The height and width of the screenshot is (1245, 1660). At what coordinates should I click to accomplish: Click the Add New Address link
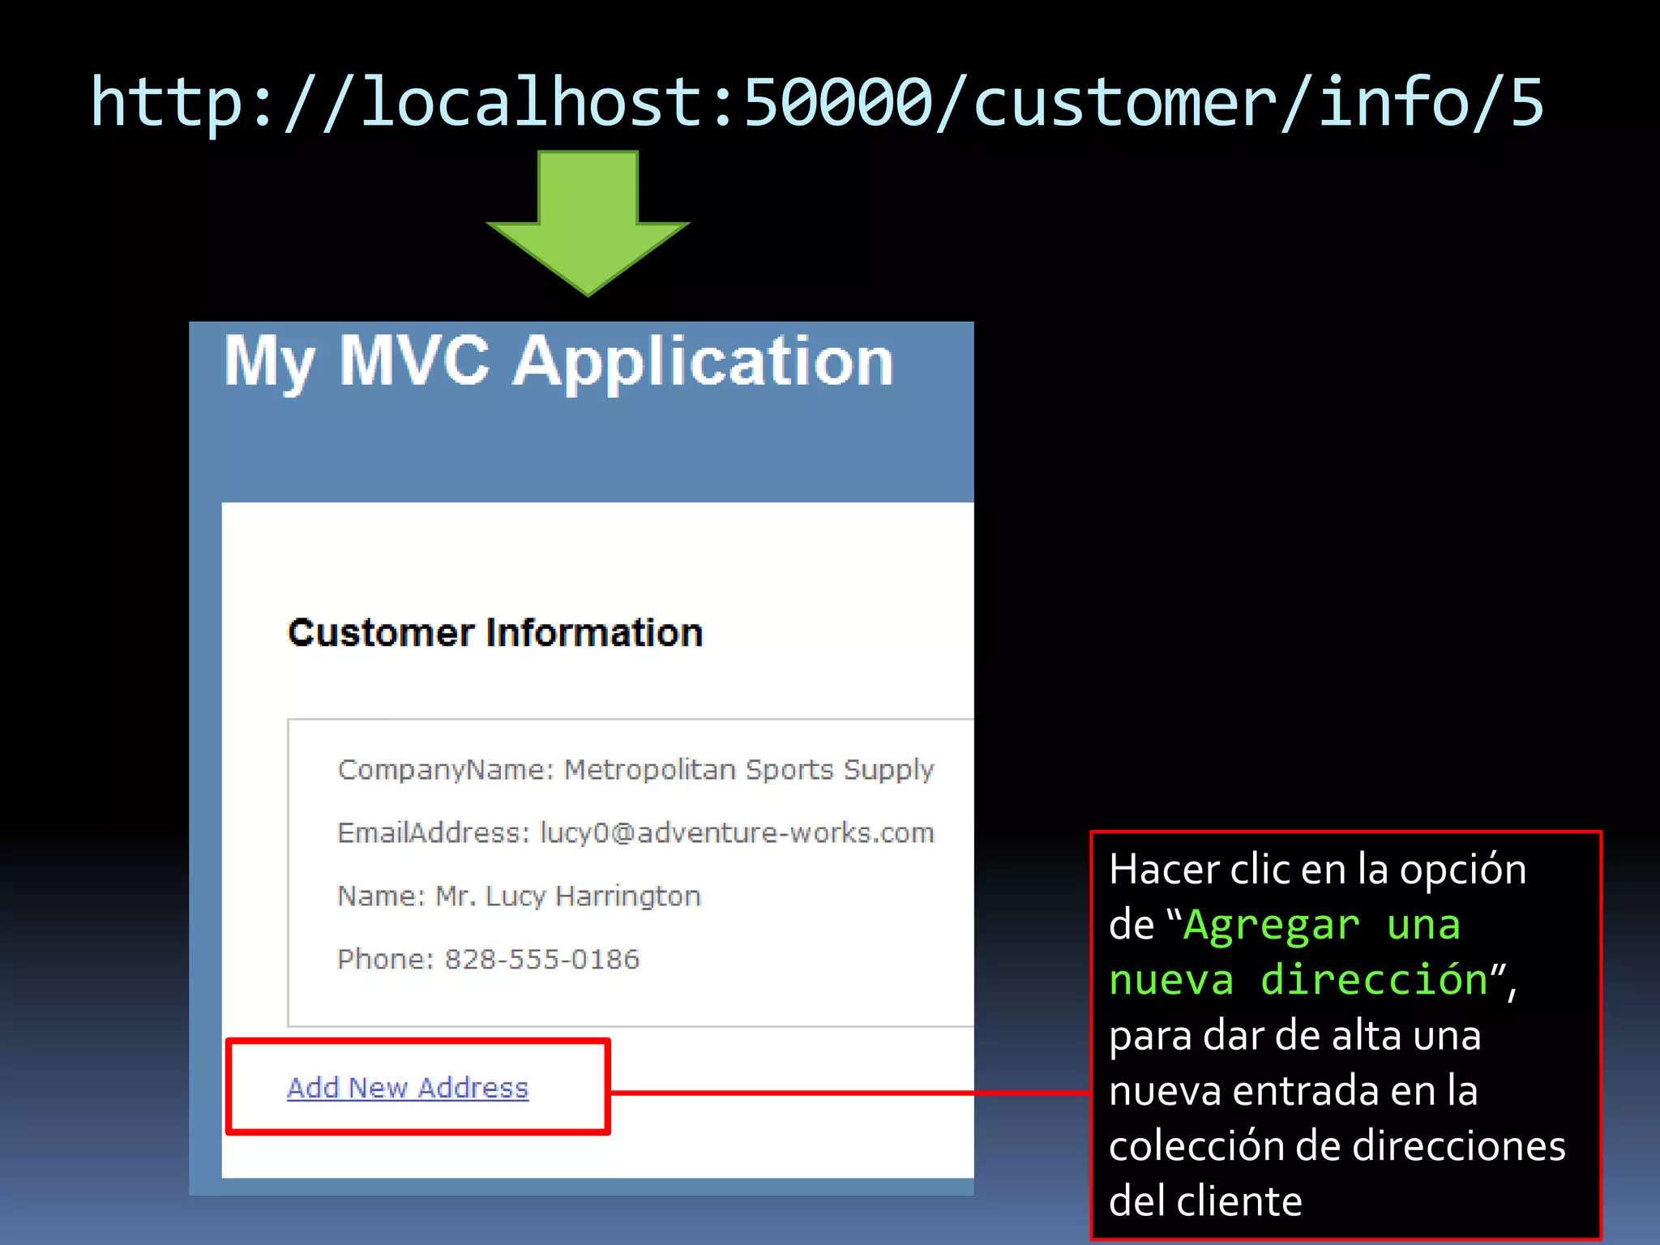tap(408, 1088)
